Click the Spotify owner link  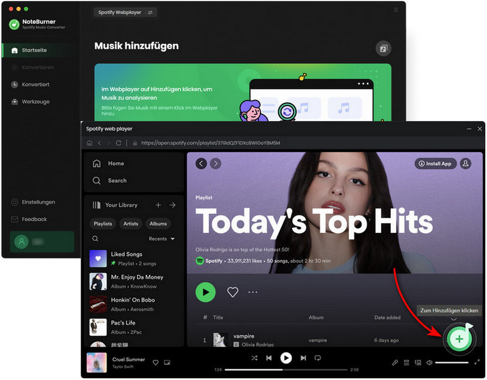pyautogui.click(x=214, y=261)
